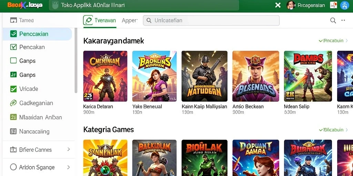
Task: Click the Prcagenaian account name
Action: [311, 5]
